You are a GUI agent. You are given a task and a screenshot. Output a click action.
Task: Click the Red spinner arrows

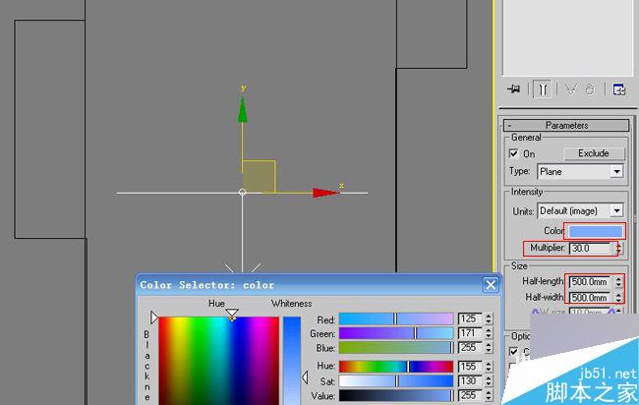coord(489,318)
